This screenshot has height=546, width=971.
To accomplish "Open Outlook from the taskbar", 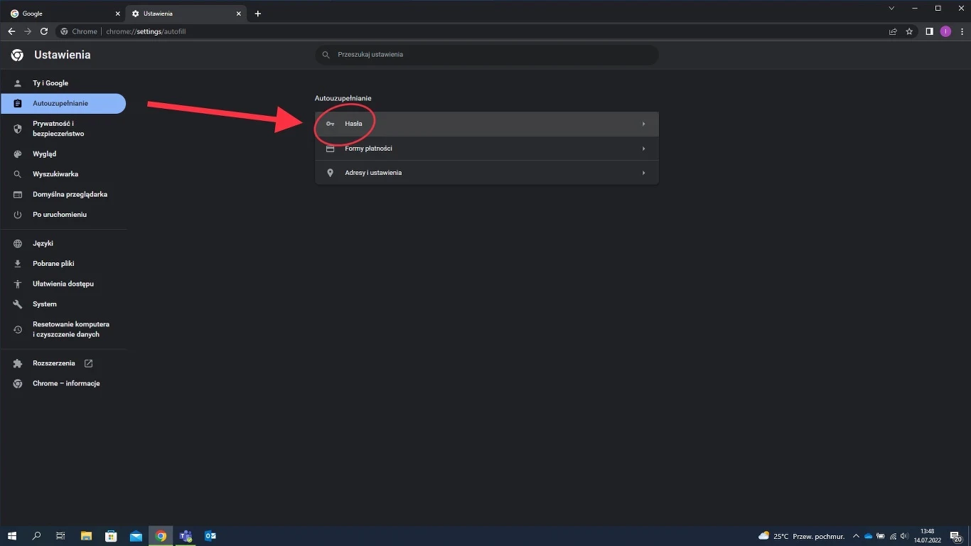I will click(210, 535).
